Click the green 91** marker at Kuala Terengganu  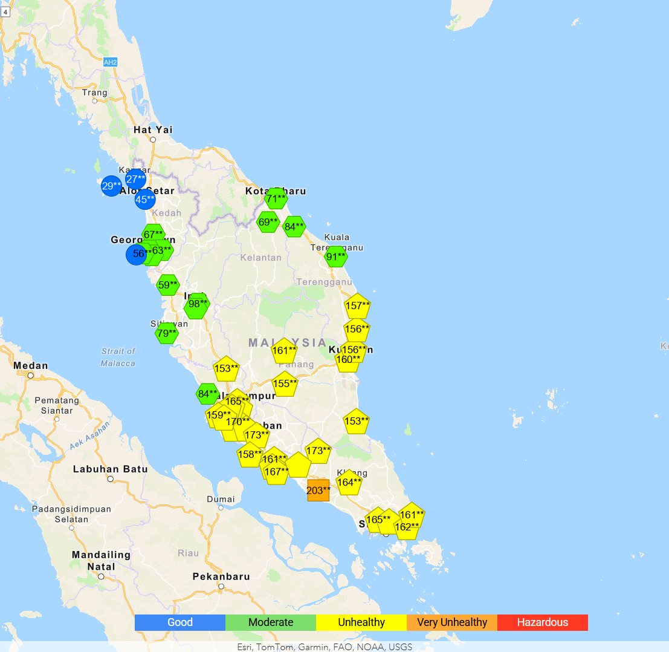[336, 256]
